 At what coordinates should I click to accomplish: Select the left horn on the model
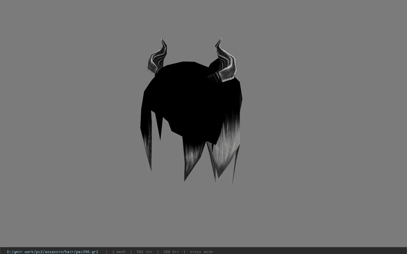pos(158,57)
